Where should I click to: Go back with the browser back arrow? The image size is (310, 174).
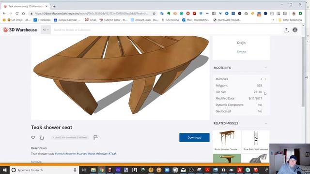(x=4, y=14)
